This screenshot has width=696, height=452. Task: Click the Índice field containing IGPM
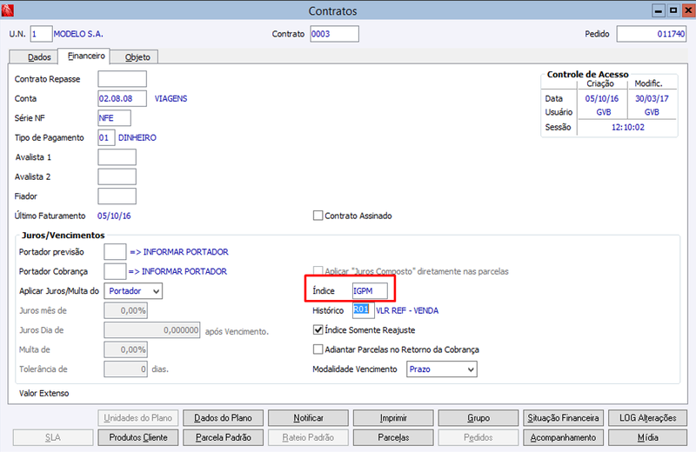370,291
